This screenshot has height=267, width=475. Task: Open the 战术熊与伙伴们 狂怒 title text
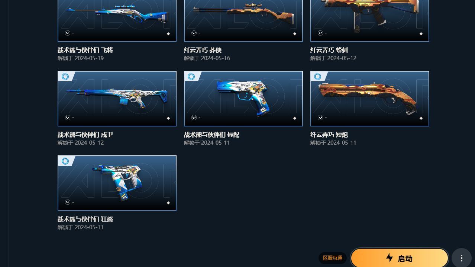click(x=85, y=219)
